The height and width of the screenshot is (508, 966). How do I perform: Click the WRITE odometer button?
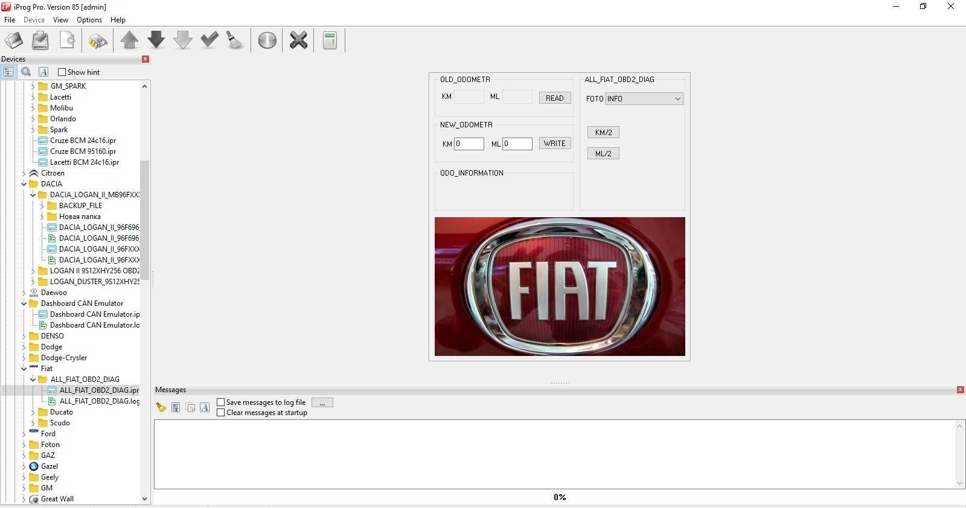[x=555, y=143]
